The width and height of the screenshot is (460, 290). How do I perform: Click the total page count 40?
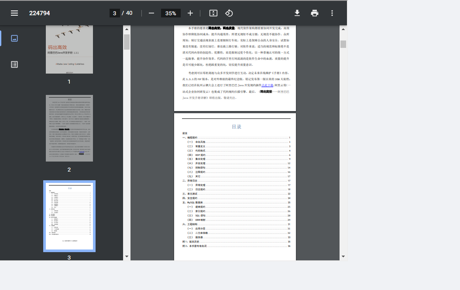(x=129, y=13)
